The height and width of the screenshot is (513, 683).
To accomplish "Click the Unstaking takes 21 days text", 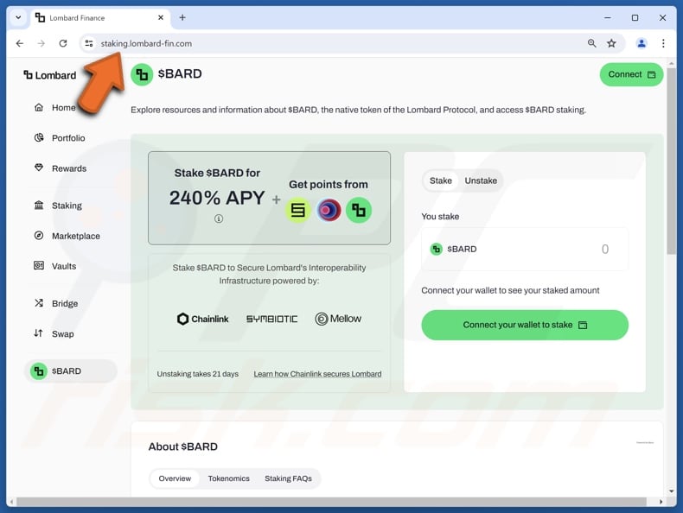I will tap(198, 374).
